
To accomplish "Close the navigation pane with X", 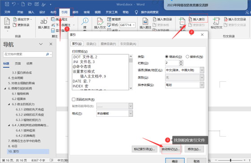I will point(51,44).
